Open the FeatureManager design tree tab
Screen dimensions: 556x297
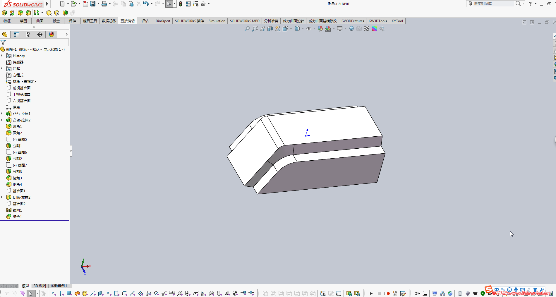[5, 35]
